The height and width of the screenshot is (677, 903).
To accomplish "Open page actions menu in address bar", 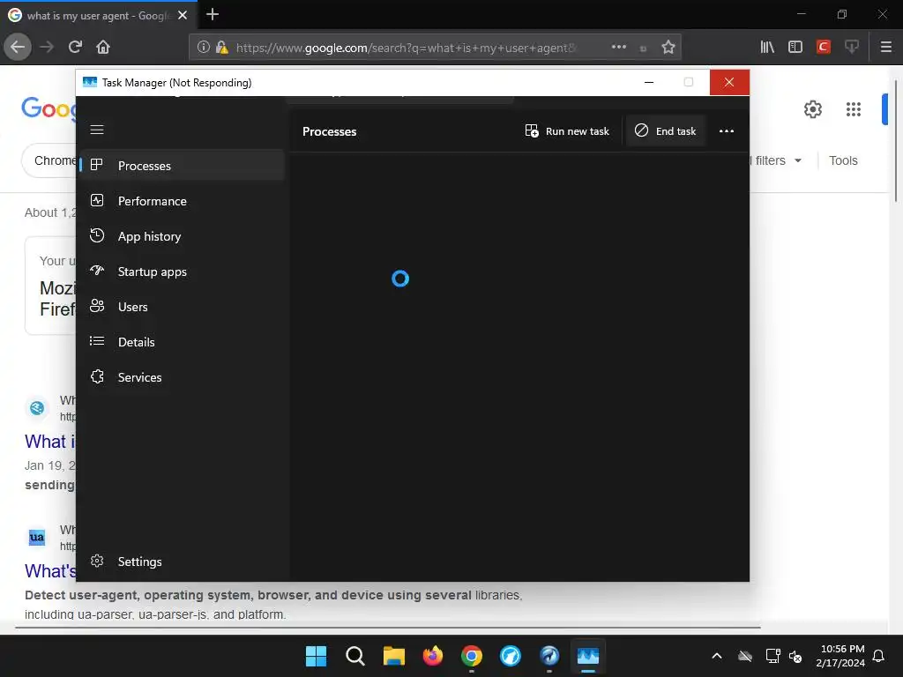I will 618,48.
